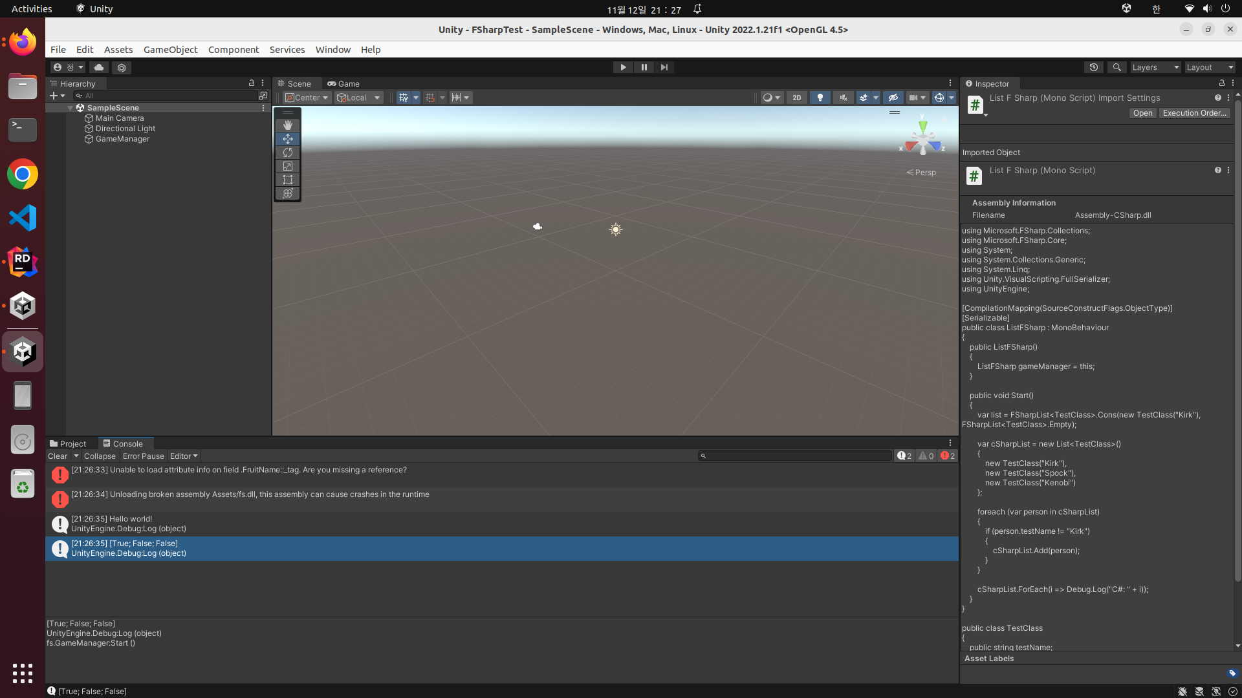Viewport: 1242px width, 698px height.
Task: Open Hierarchy search in new window icon
Action: click(x=263, y=96)
